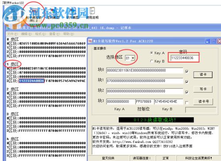Screen dimensions: 221x161
Task: Enable the checkbox for 块3
Action: click(187, 102)
